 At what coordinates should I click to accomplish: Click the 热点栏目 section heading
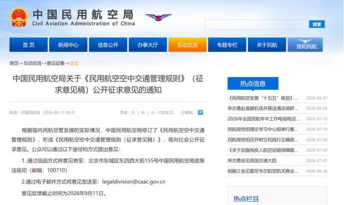pyautogui.click(x=246, y=199)
